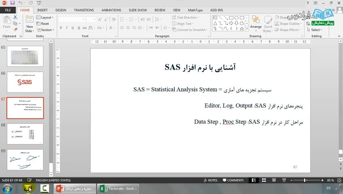Click spell check icon in status bar
The height and width of the screenshot is (194, 343).
coord(30,180)
